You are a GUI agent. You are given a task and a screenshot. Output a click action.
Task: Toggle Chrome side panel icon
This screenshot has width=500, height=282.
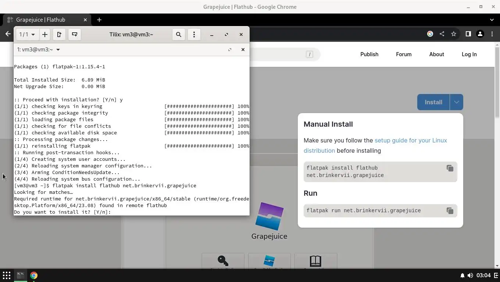(468, 34)
